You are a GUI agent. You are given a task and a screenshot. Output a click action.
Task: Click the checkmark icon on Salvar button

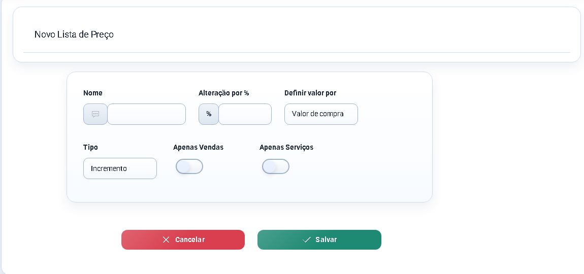point(307,239)
